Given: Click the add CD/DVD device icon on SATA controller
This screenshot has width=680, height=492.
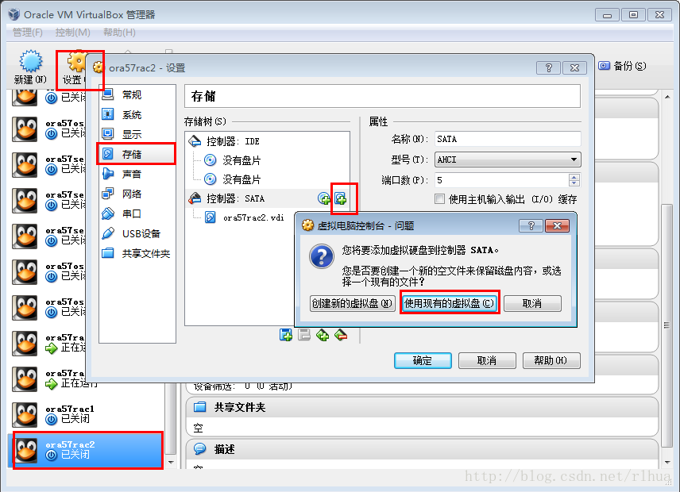Looking at the screenshot, I should click(x=324, y=199).
